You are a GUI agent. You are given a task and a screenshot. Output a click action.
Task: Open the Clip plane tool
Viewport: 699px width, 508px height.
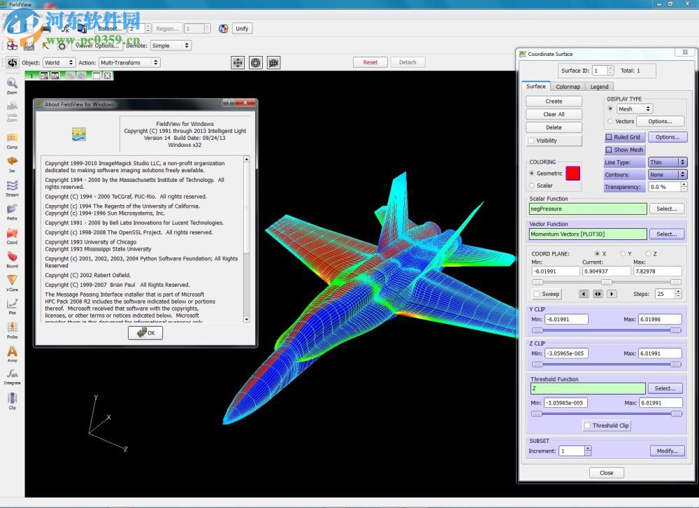(x=12, y=400)
